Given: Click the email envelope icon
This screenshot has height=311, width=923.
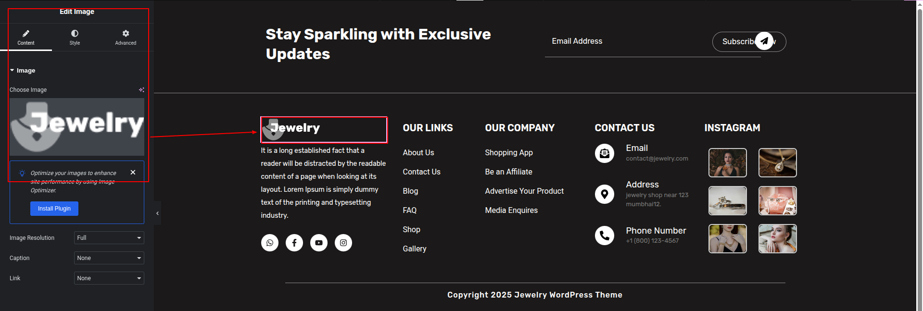Looking at the screenshot, I should (605, 153).
